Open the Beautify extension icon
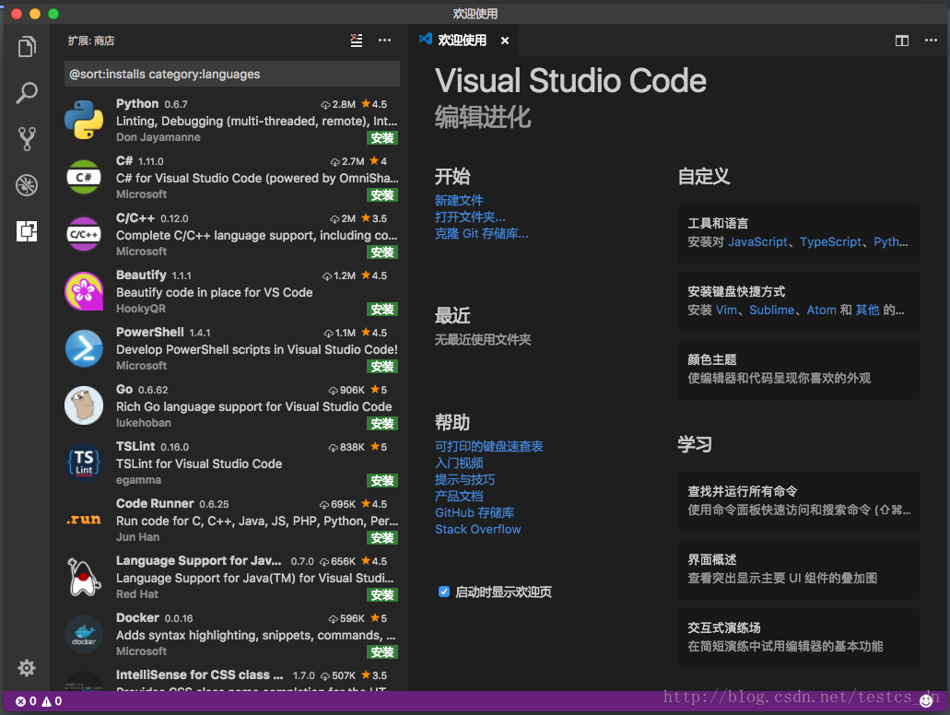 [84, 291]
